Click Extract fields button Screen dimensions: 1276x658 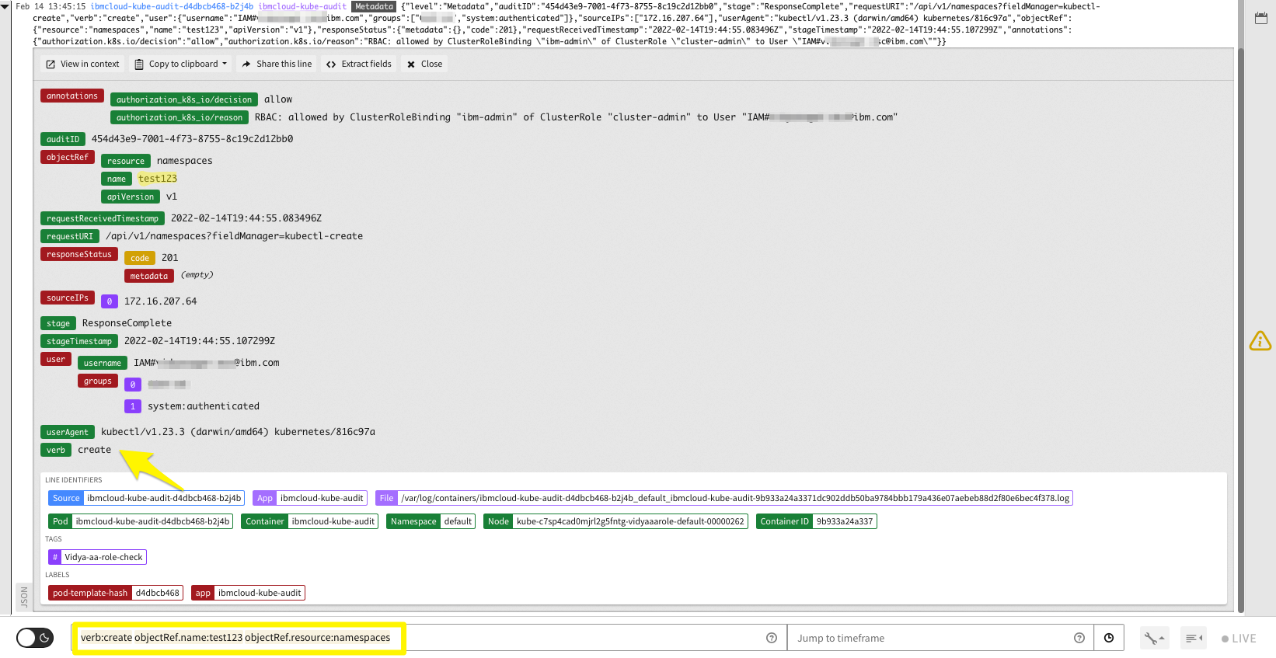pyautogui.click(x=359, y=64)
